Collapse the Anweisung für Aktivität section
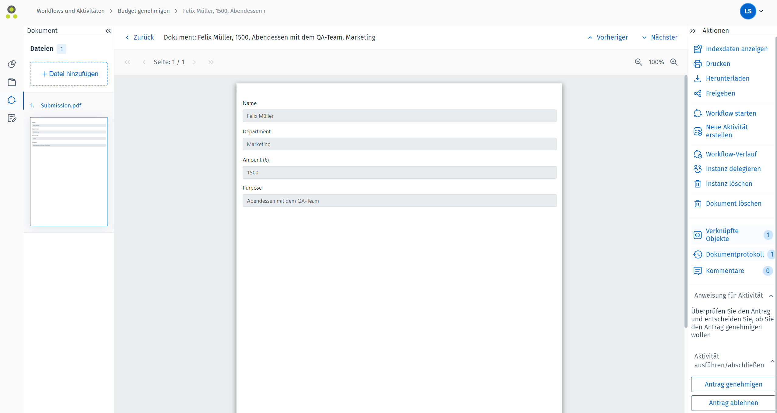777x413 pixels. tap(771, 296)
